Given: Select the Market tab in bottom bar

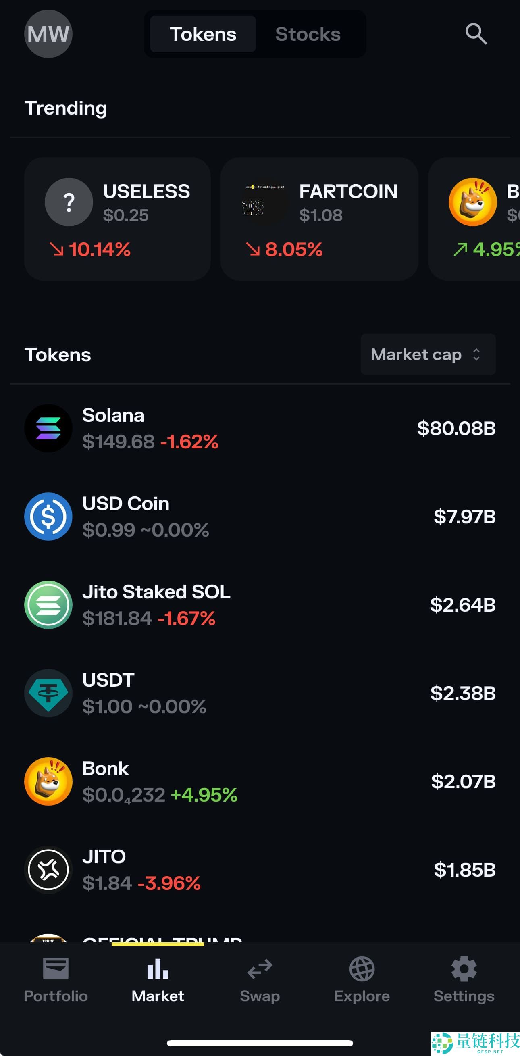Looking at the screenshot, I should tap(158, 978).
